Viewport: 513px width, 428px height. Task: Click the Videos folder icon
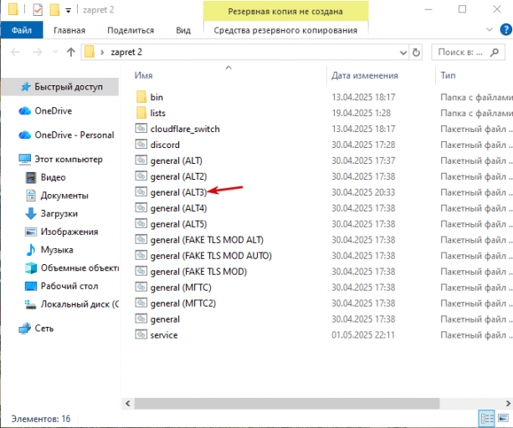click(x=31, y=177)
